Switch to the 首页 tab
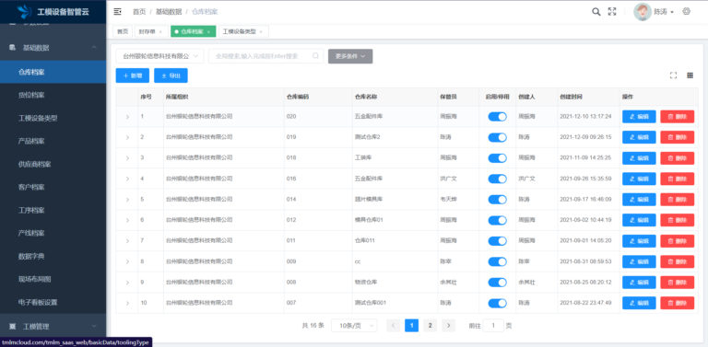This screenshot has height=347, width=708. click(x=123, y=31)
